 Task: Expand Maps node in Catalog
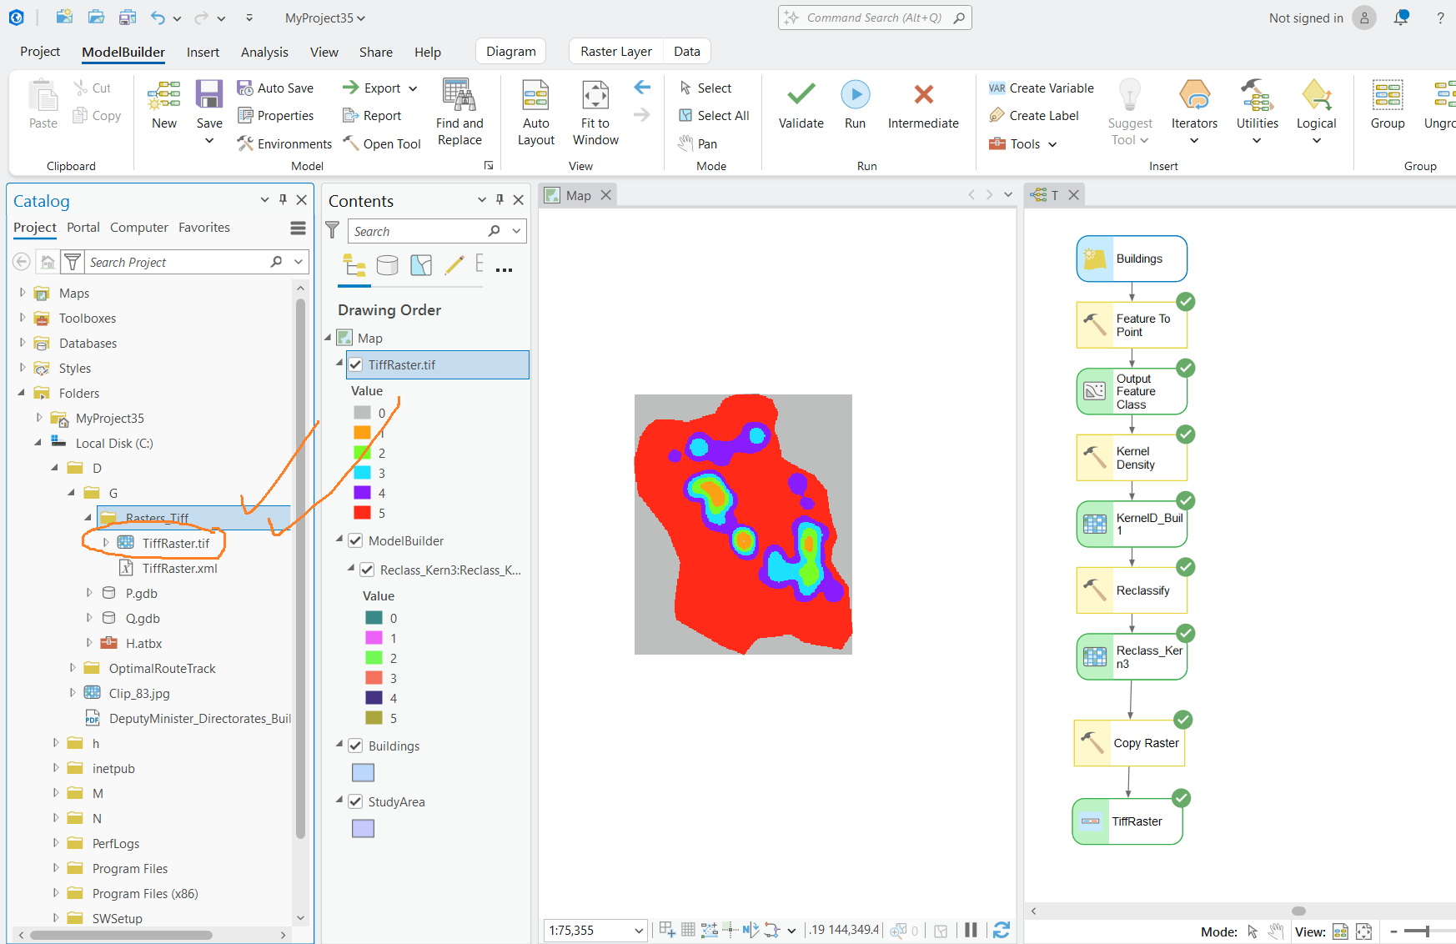coord(23,293)
